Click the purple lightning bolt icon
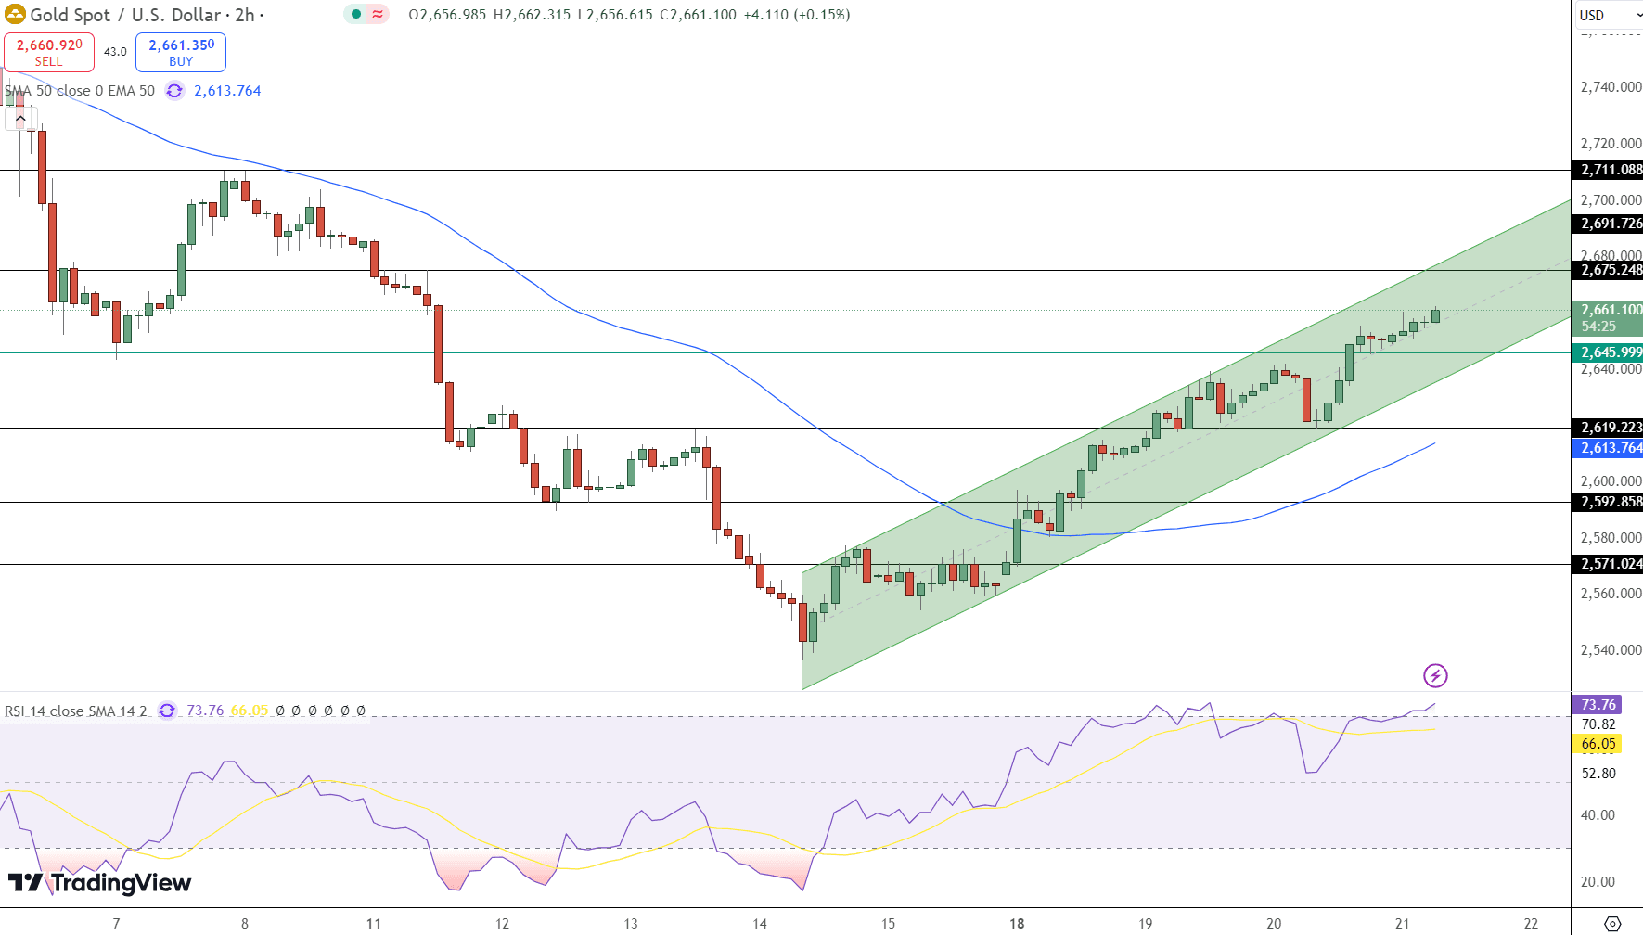Image resolution: width=1643 pixels, height=935 pixels. [1435, 675]
